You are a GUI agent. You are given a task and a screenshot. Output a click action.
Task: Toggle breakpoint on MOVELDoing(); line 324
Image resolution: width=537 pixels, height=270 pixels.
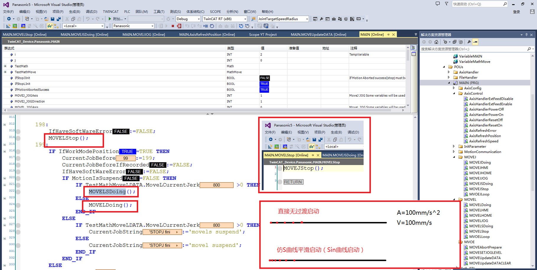(18, 205)
